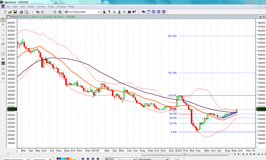Save the chart with the floppy disk icon
Image resolution: width=266 pixels, height=160 pixels.
(x=15, y=12)
